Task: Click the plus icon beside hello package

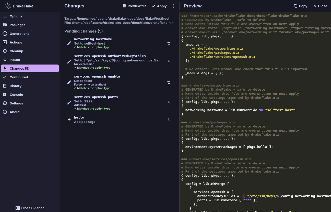Action: [x=69, y=120]
